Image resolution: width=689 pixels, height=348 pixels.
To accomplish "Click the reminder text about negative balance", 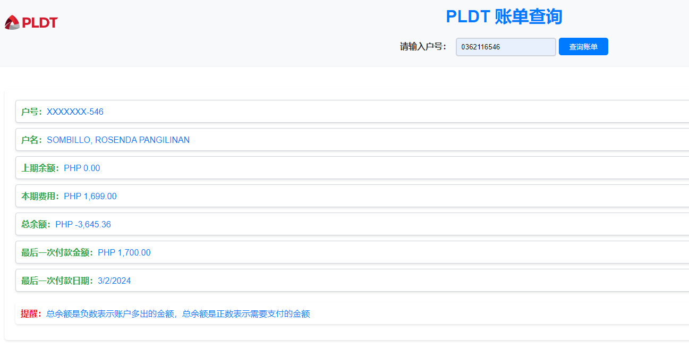I will click(x=178, y=313).
